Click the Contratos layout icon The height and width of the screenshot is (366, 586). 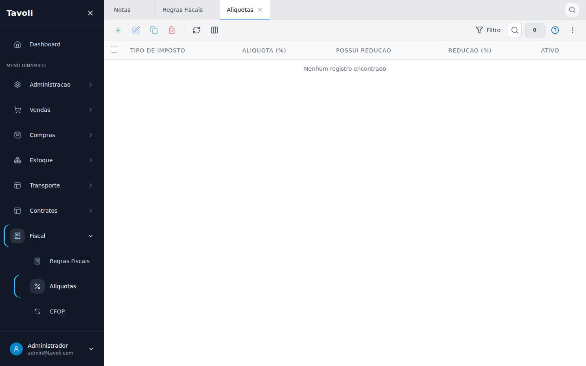tap(17, 211)
